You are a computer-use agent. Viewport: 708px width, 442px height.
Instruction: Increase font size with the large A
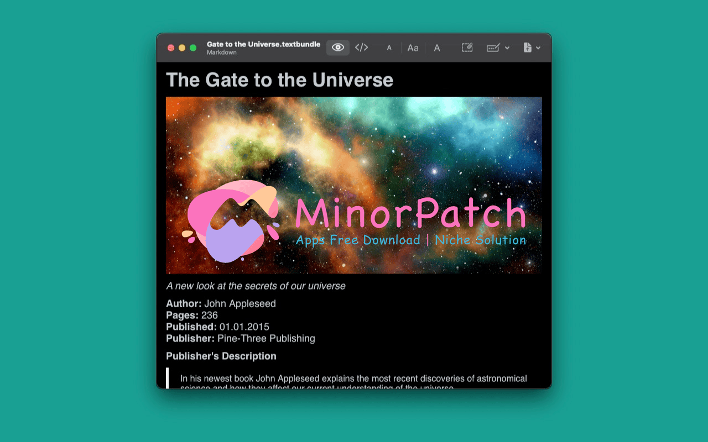pyautogui.click(x=437, y=48)
